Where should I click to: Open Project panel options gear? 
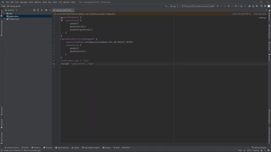point(46,10)
